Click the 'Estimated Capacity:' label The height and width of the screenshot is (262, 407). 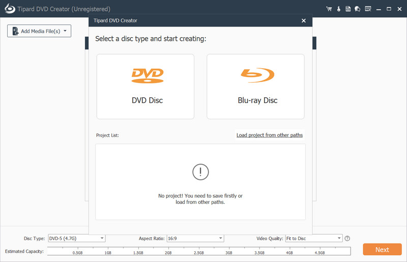point(24,251)
